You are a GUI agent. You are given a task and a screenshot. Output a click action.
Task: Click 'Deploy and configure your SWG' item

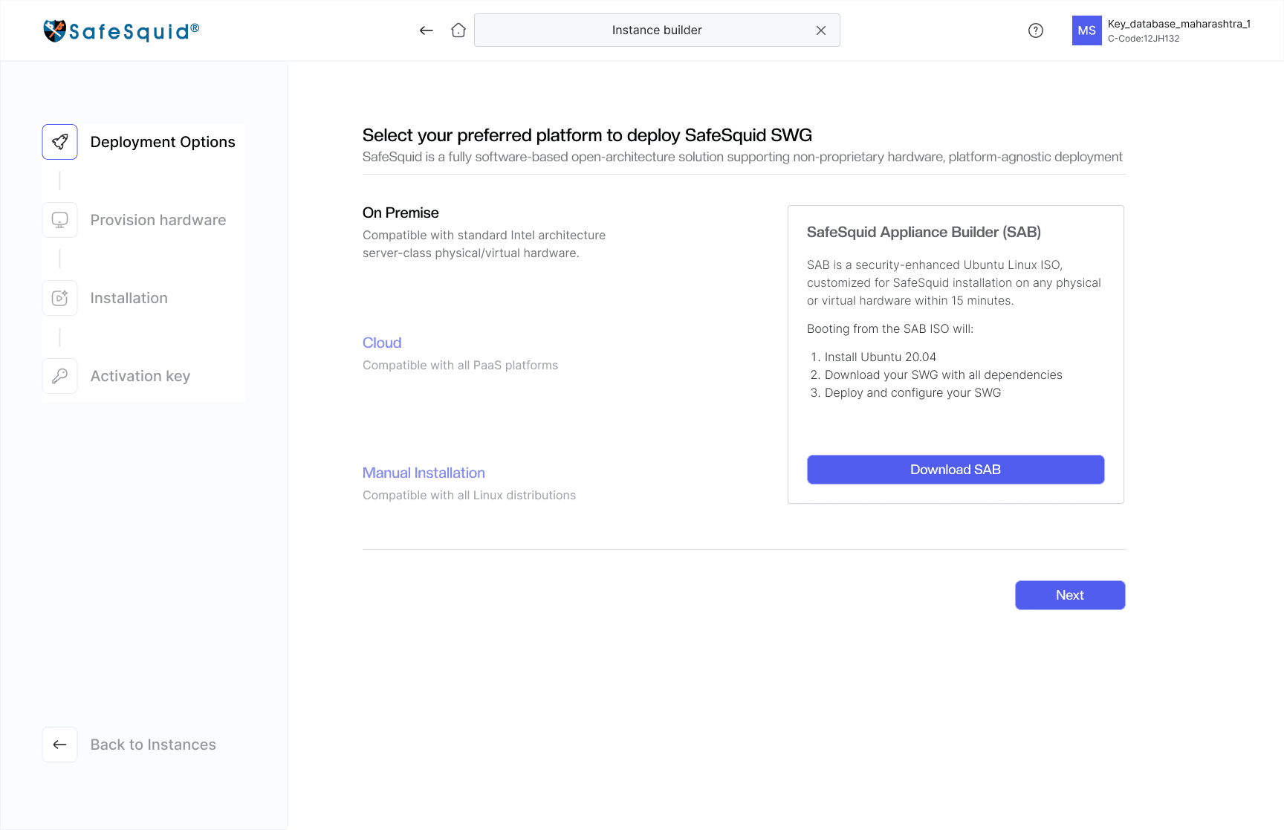click(x=912, y=392)
